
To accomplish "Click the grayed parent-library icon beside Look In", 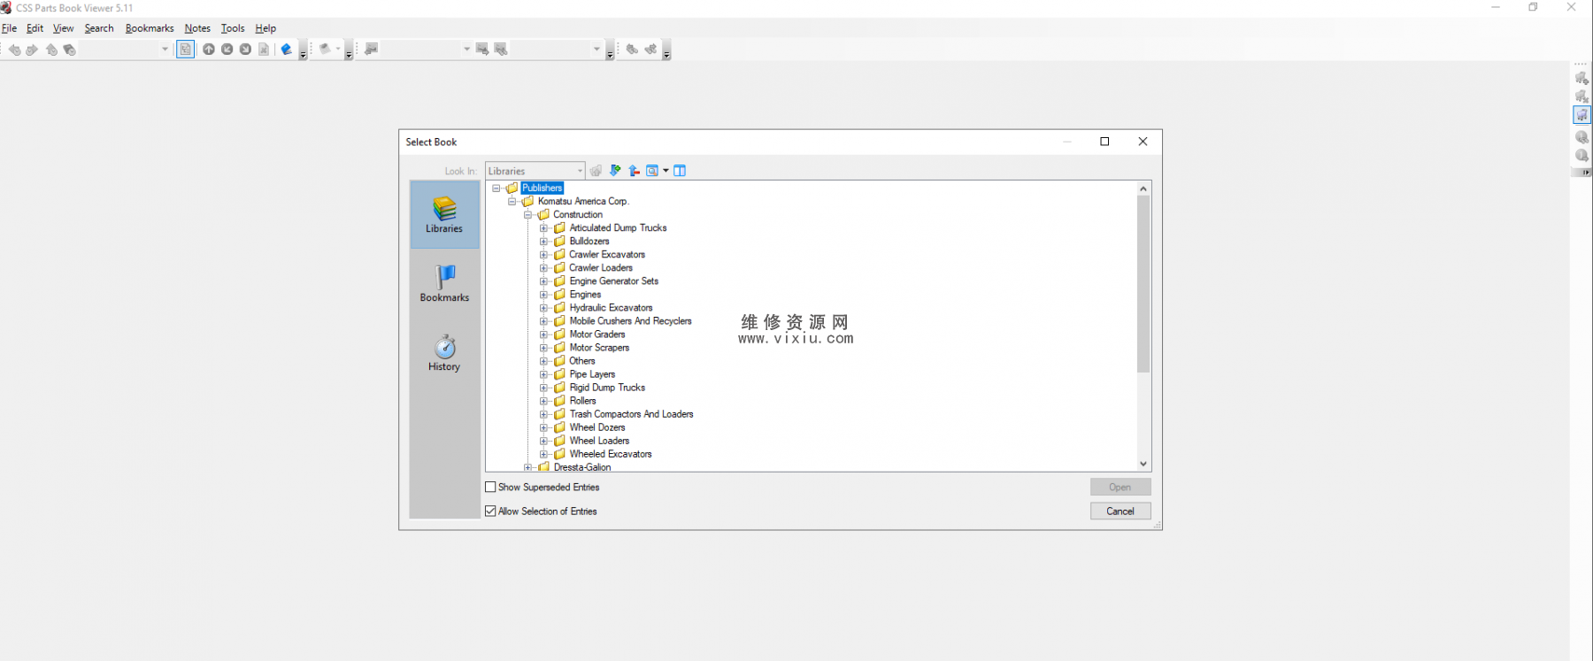I will 596,171.
